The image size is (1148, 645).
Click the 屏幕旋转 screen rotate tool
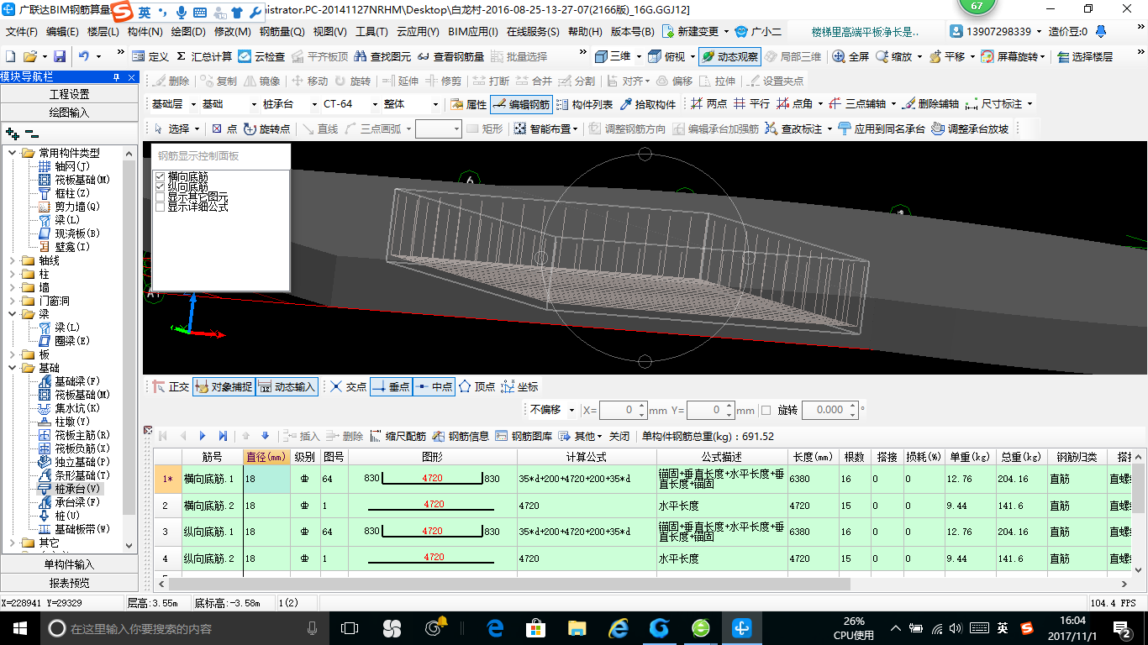(1011, 56)
